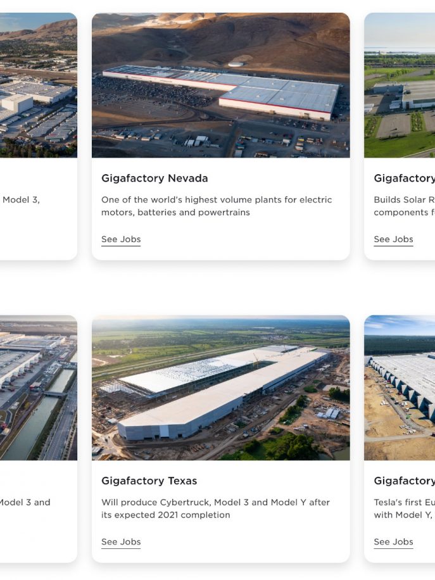Click the Tesla's first description text
This screenshot has width=435, height=580.
[x=405, y=508]
